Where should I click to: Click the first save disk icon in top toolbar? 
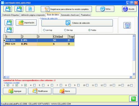coord(8,9)
